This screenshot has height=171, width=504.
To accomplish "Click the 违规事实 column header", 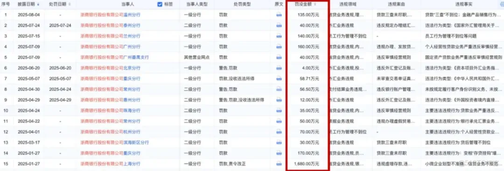I will [463, 5].
